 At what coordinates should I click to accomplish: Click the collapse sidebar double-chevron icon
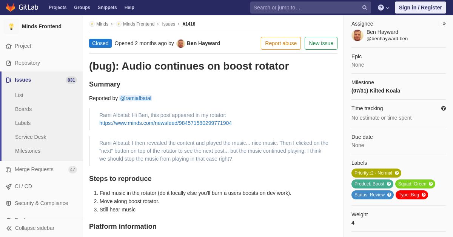pyautogui.click(x=9, y=228)
